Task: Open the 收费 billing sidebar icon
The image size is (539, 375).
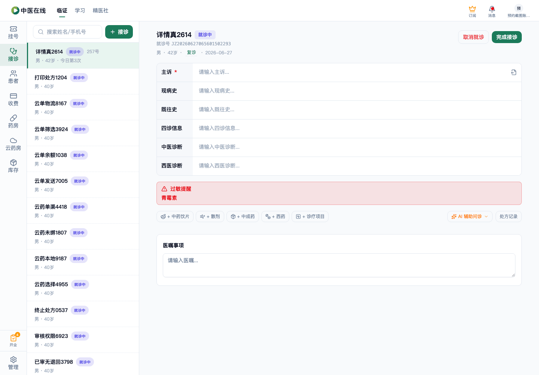Action: tap(13, 99)
